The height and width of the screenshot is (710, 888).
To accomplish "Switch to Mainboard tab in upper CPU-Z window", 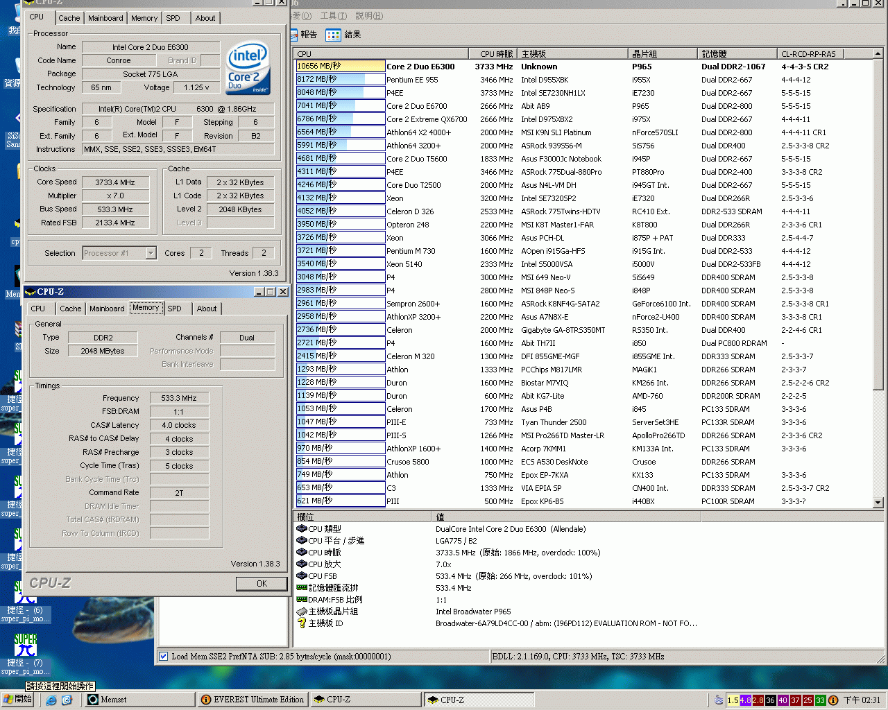I will tap(105, 18).
